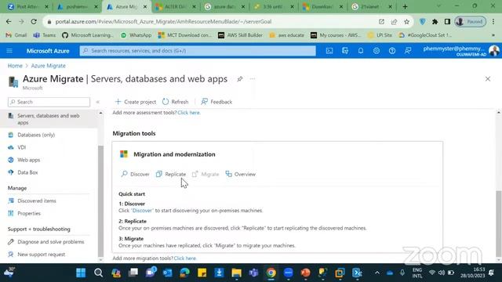Open more options ellipsis beside blade title

[x=253, y=79]
